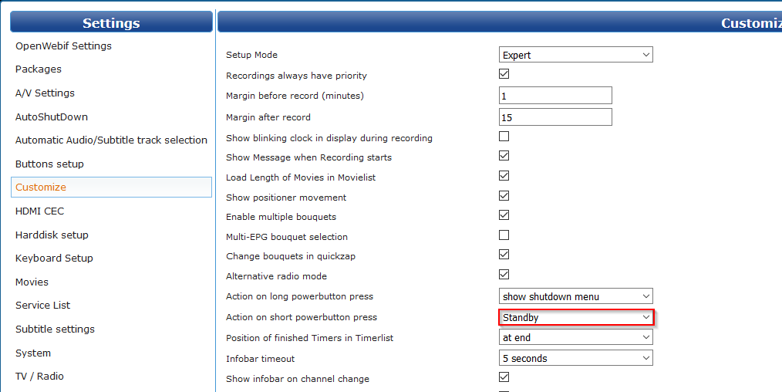Select Harddisk setup in sidebar
This screenshot has height=392, width=782.
coord(52,235)
